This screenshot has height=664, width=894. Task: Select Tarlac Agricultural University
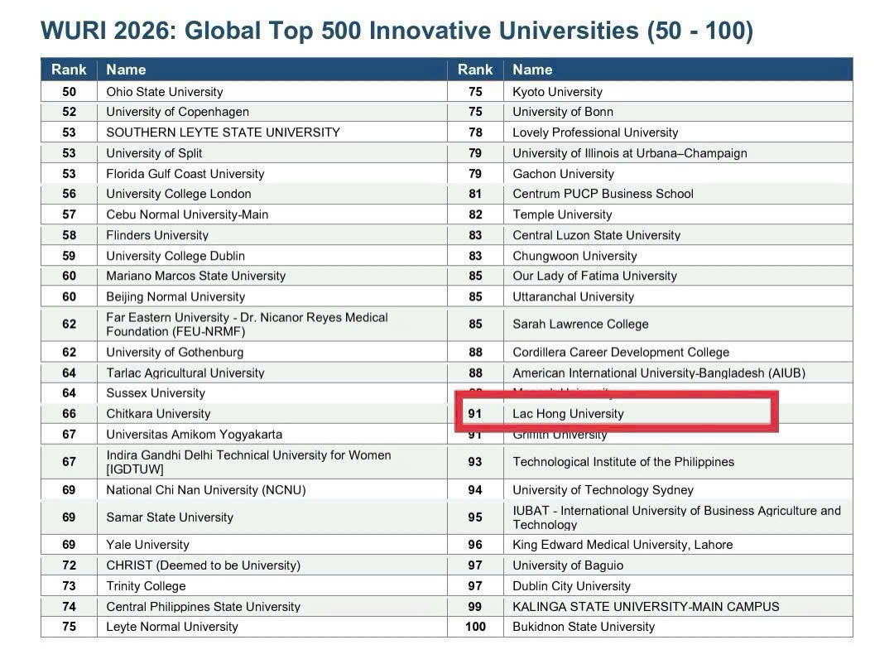(x=185, y=373)
